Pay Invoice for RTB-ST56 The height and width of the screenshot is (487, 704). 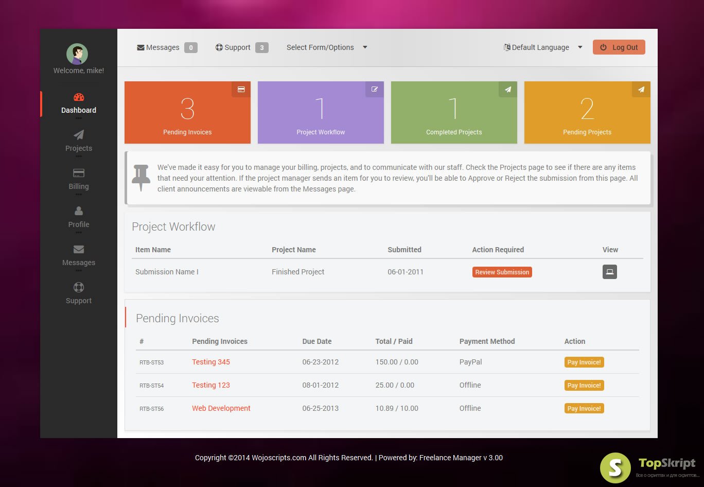pos(584,408)
